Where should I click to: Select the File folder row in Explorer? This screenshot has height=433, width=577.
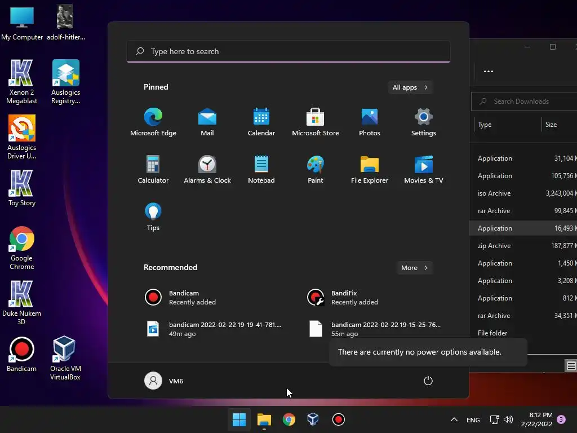pyautogui.click(x=523, y=333)
